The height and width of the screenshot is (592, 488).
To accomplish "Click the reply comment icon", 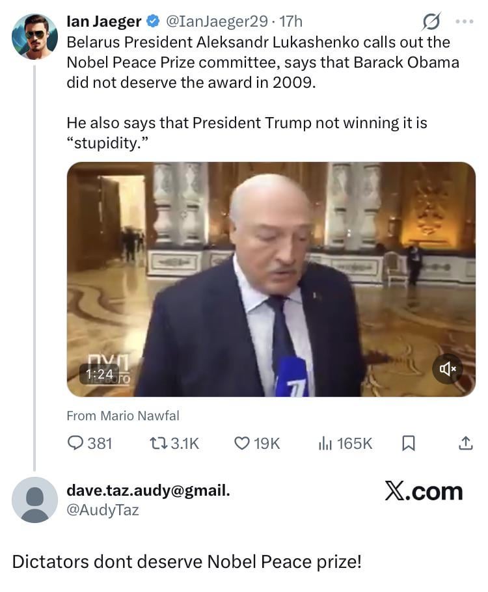I will [x=76, y=443].
